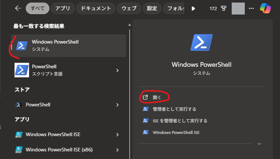Click PowerShell スクリプト言語 white tile icon
Image resolution: width=280 pixels, height=159 pixels.
click(22, 70)
